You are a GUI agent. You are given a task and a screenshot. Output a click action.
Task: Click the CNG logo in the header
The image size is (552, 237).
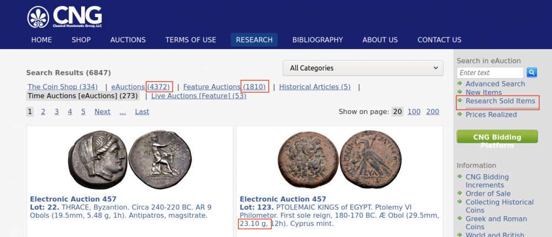[65, 17]
